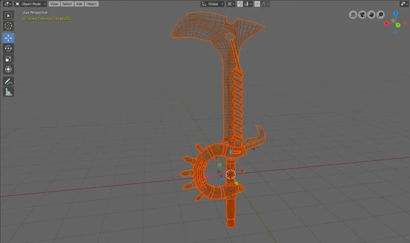Pick the Rotate tool
Screen dimensions: 410x243
8,48
